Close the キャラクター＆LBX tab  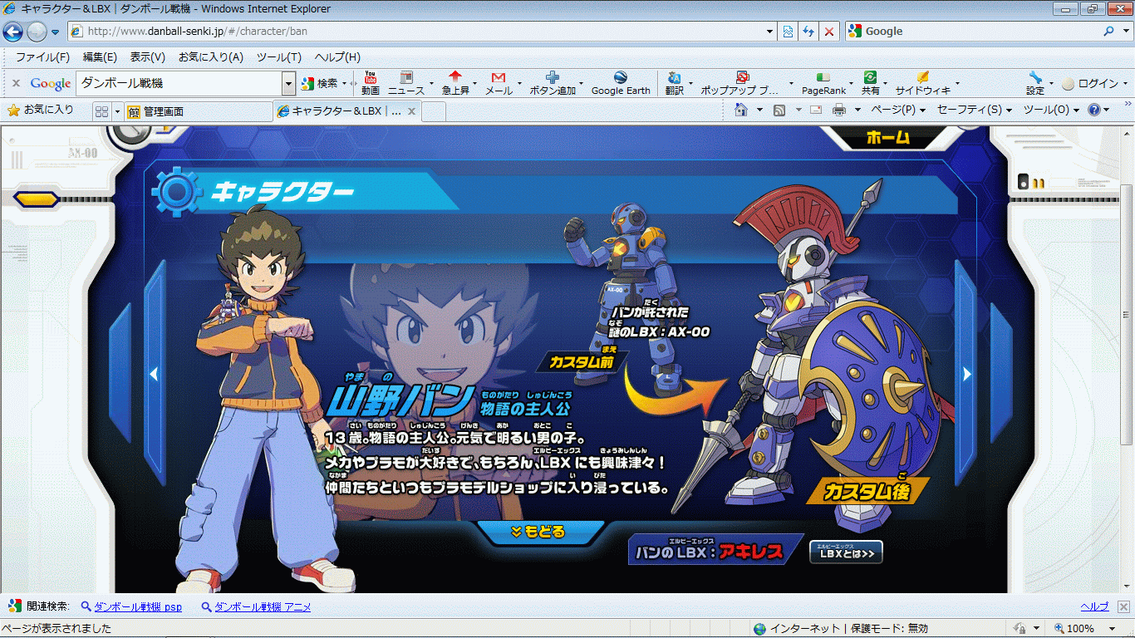coord(412,111)
